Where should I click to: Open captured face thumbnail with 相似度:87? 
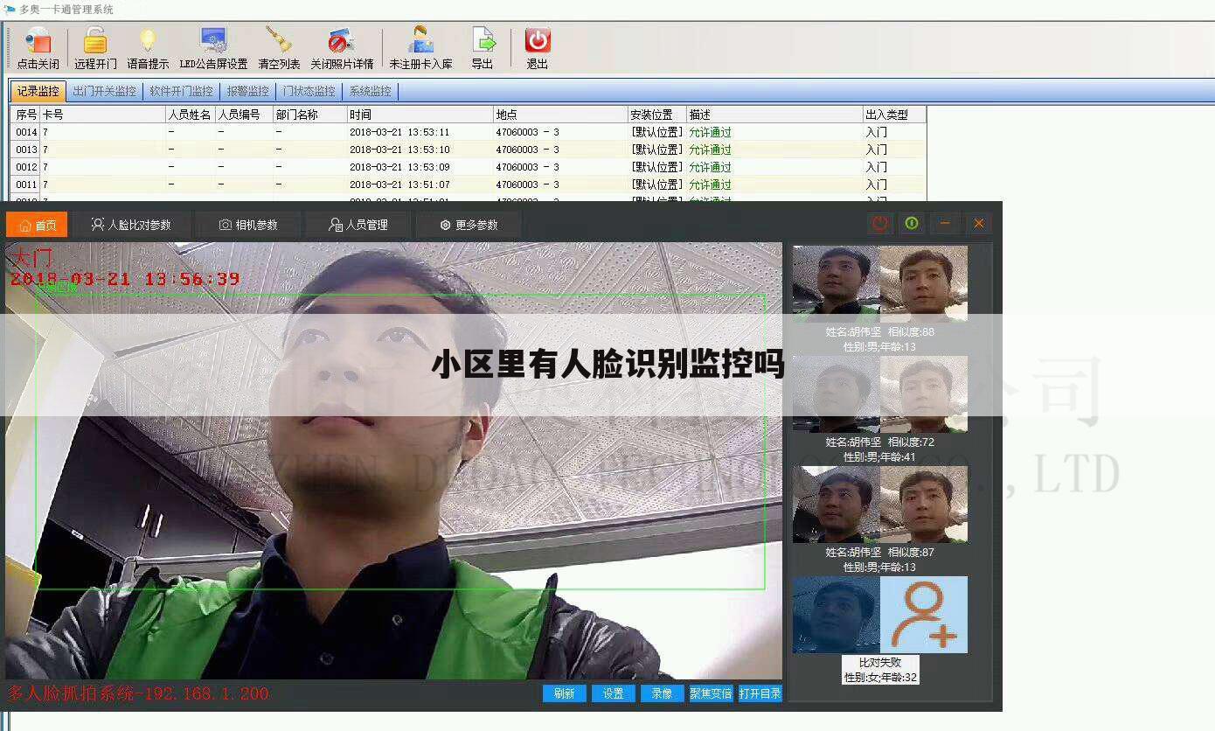coord(836,505)
